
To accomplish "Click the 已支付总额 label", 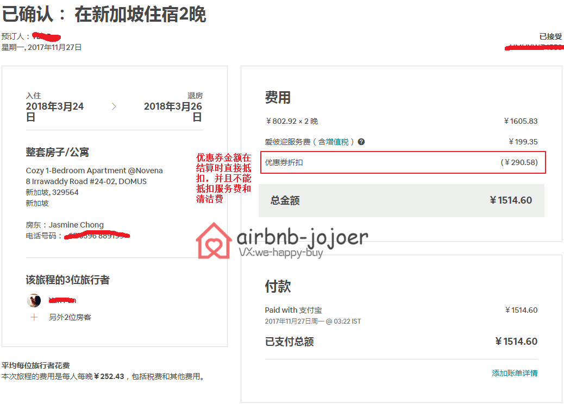I will [290, 342].
